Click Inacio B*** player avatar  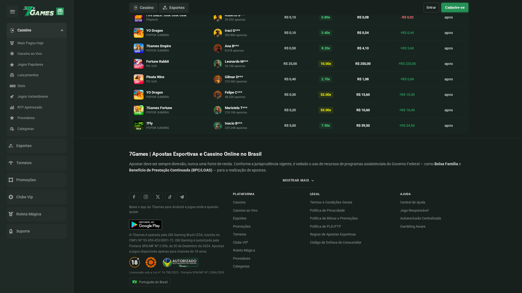pyautogui.click(x=218, y=126)
